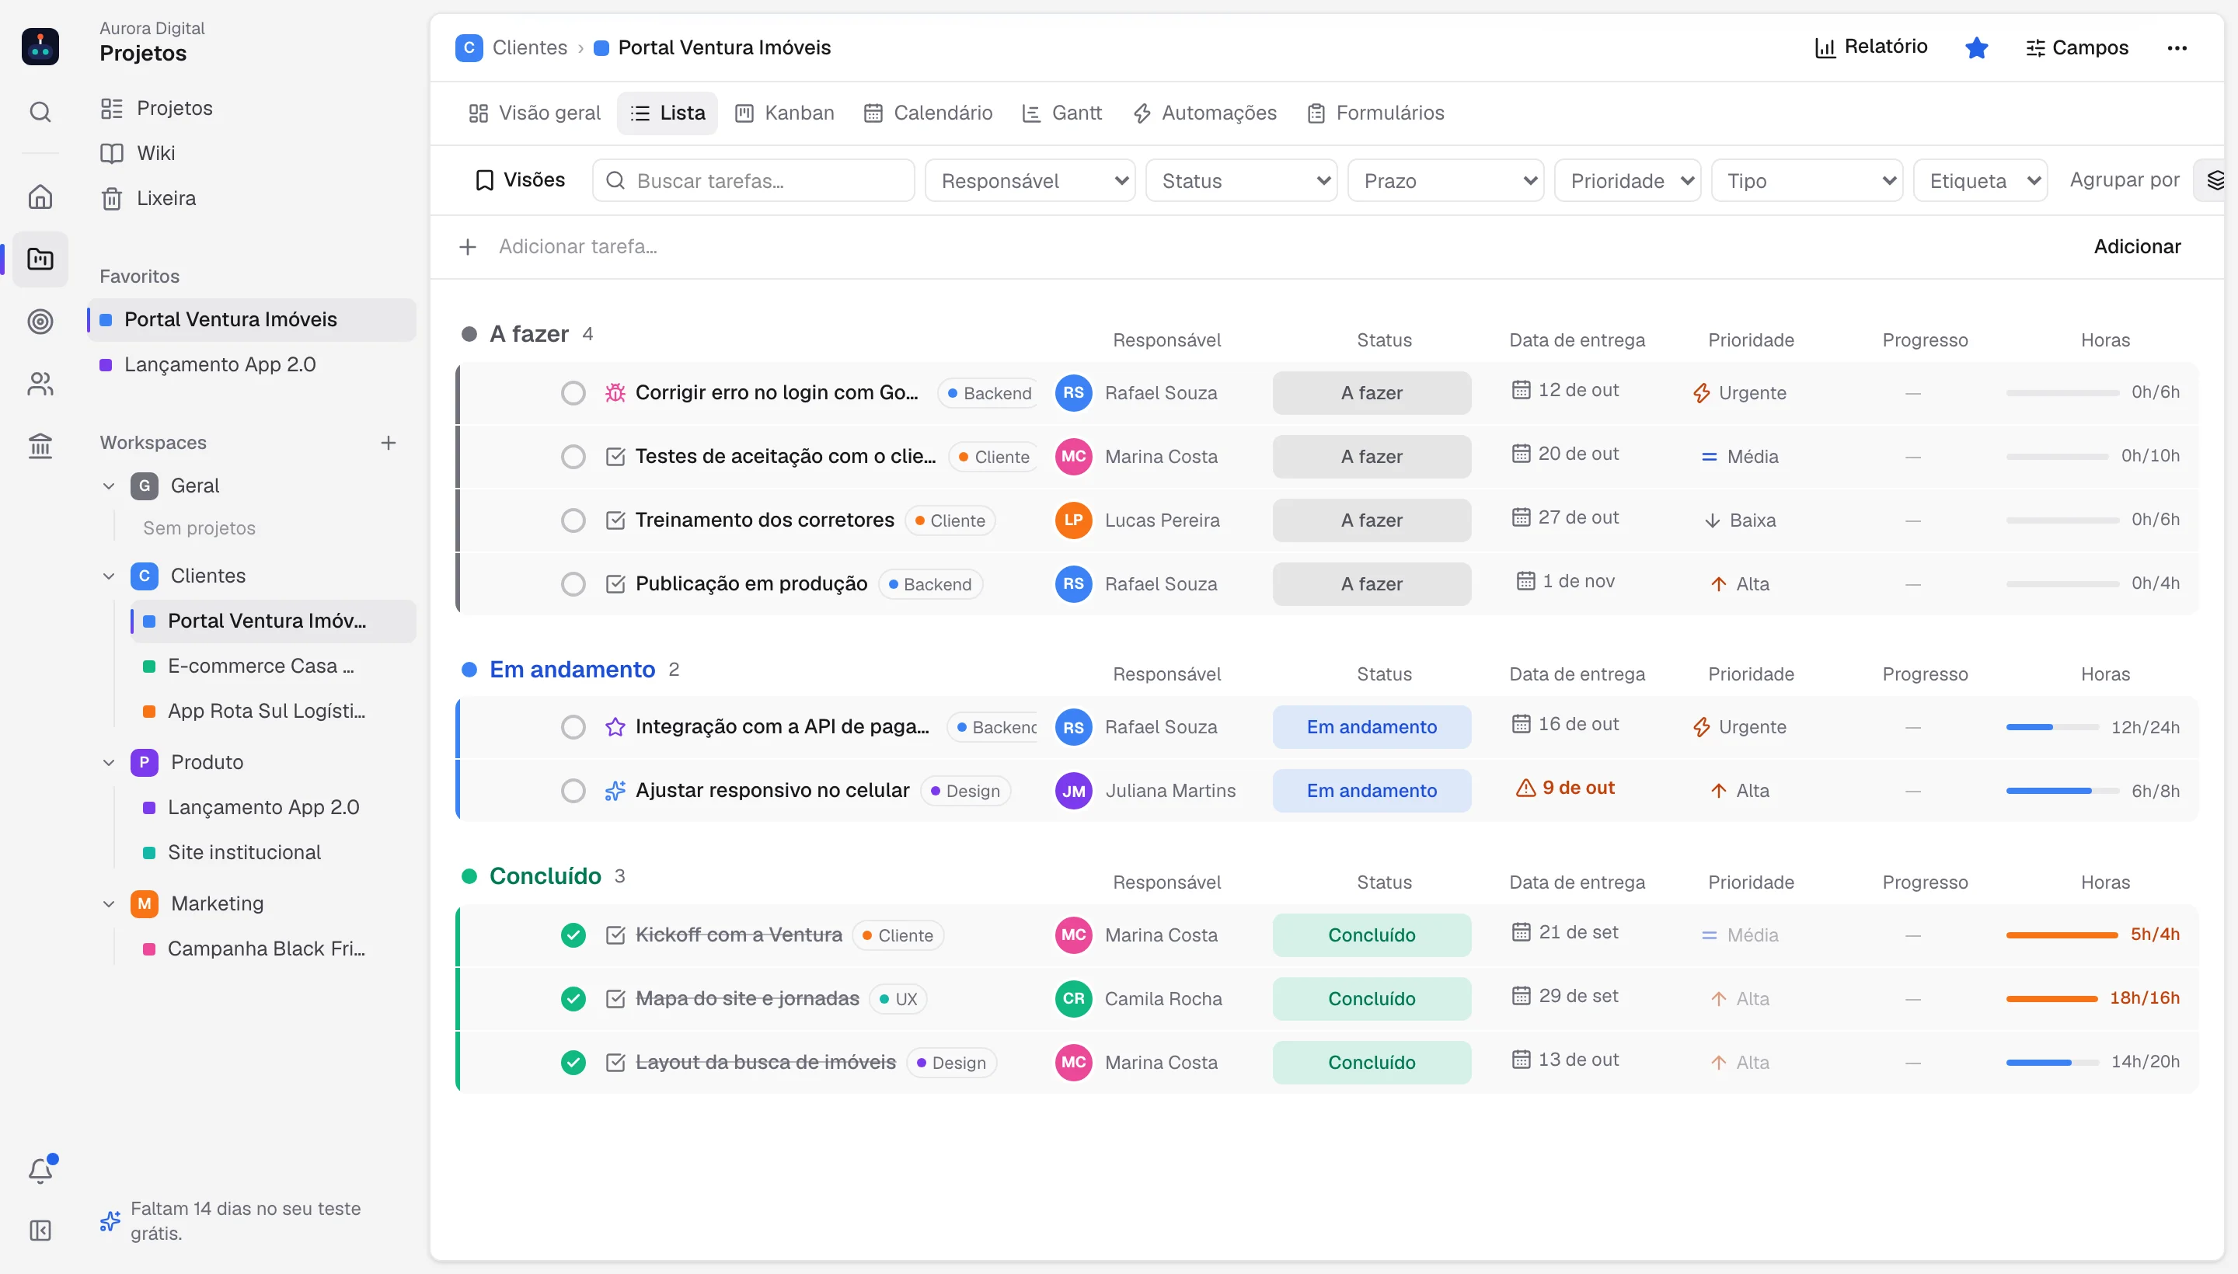Image resolution: width=2238 pixels, height=1274 pixels.
Task: Go to home icon in rail
Action: point(40,197)
